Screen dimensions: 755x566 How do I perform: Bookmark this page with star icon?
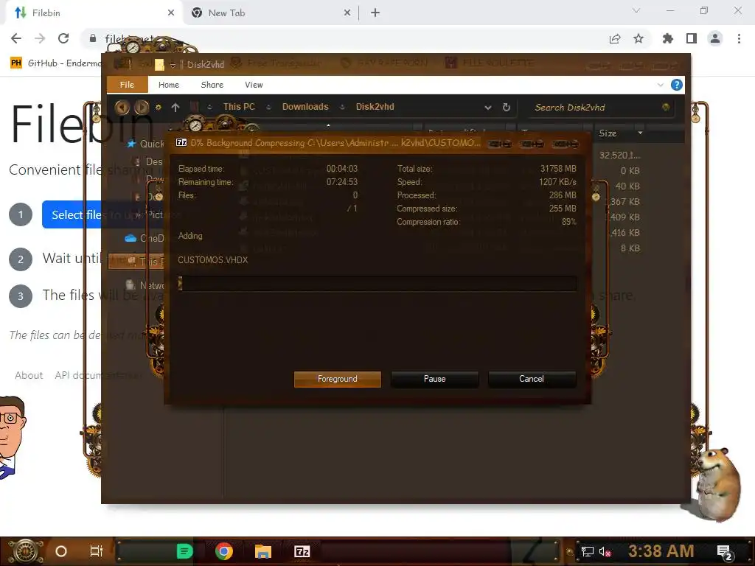pyautogui.click(x=639, y=38)
